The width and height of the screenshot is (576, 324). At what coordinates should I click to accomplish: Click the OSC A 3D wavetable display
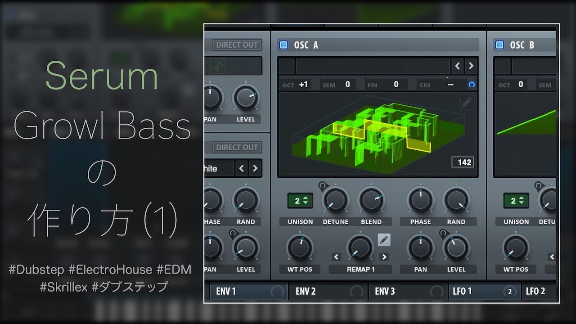[x=378, y=135]
